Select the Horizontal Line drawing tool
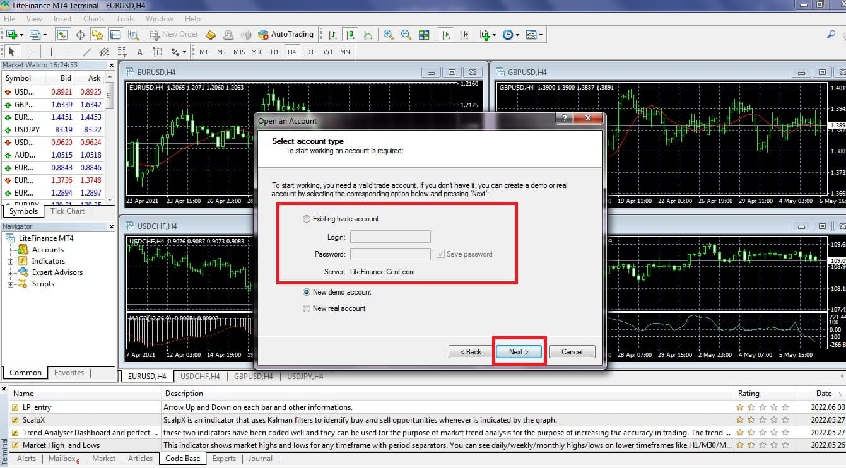The width and height of the screenshot is (846, 468). click(x=69, y=52)
